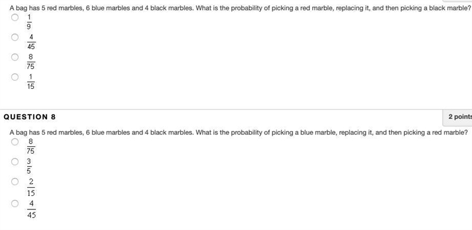Pick the 8/75 radio under Question 8
This screenshot has height=230, width=472.
pyautogui.click(x=15, y=142)
